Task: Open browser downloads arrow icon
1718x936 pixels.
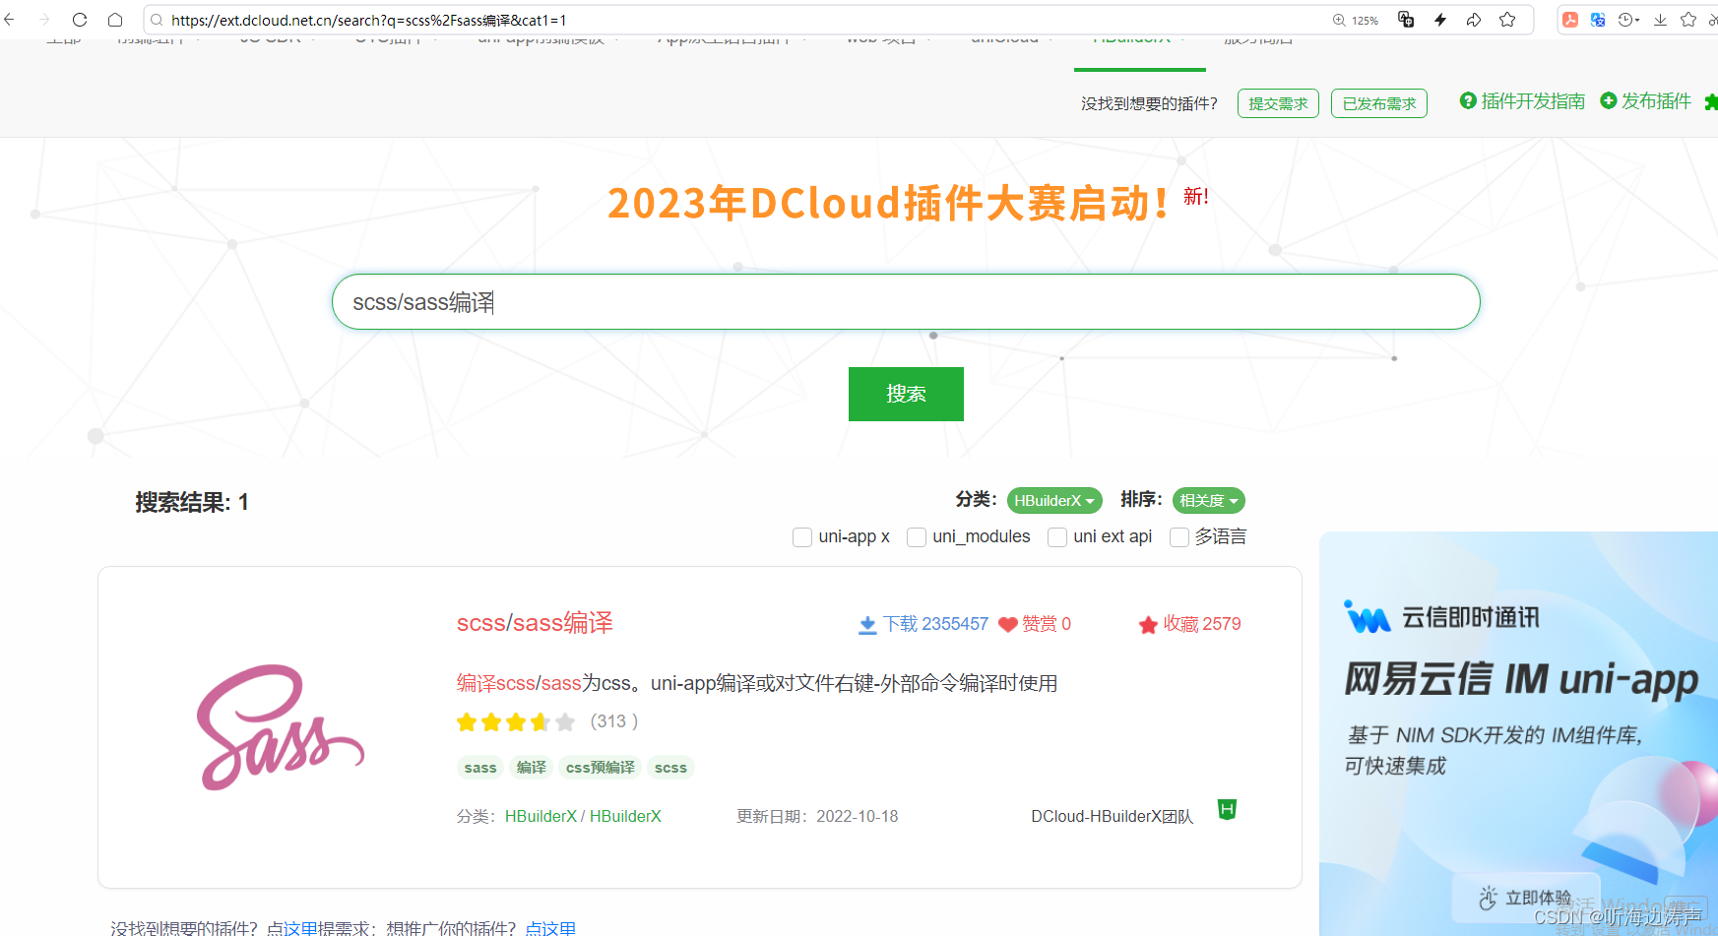Action: (x=1660, y=20)
